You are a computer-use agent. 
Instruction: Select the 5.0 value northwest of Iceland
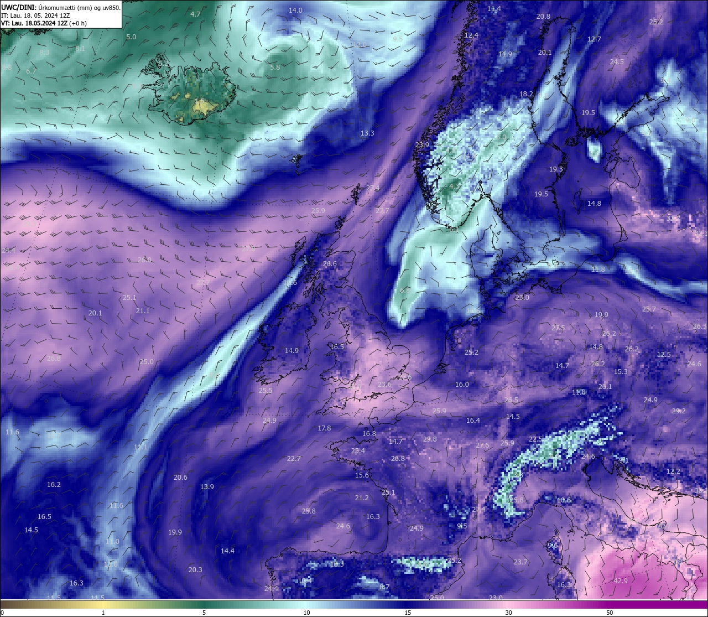point(131,37)
